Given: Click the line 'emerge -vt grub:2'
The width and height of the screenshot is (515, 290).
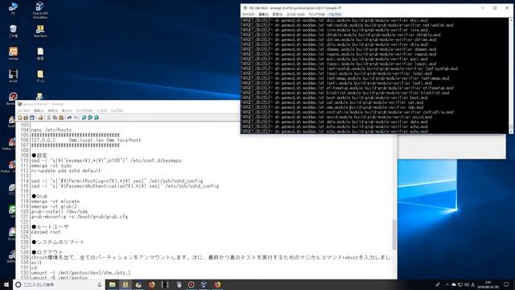Looking at the screenshot, I should coord(54,206).
